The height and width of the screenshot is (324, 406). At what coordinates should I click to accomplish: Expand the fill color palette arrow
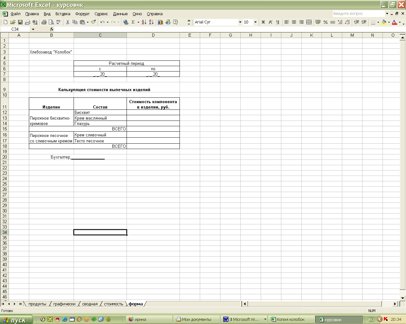[389, 22]
